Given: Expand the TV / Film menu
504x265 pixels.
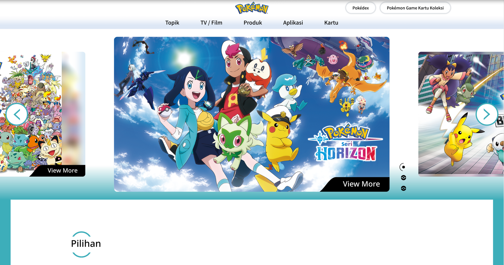Looking at the screenshot, I should click(x=211, y=23).
